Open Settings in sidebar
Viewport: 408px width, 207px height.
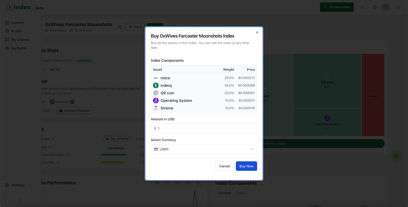pos(18,185)
